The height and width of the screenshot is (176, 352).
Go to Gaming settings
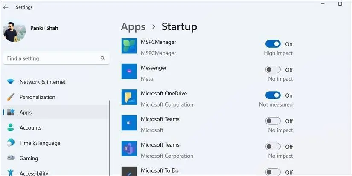click(29, 159)
